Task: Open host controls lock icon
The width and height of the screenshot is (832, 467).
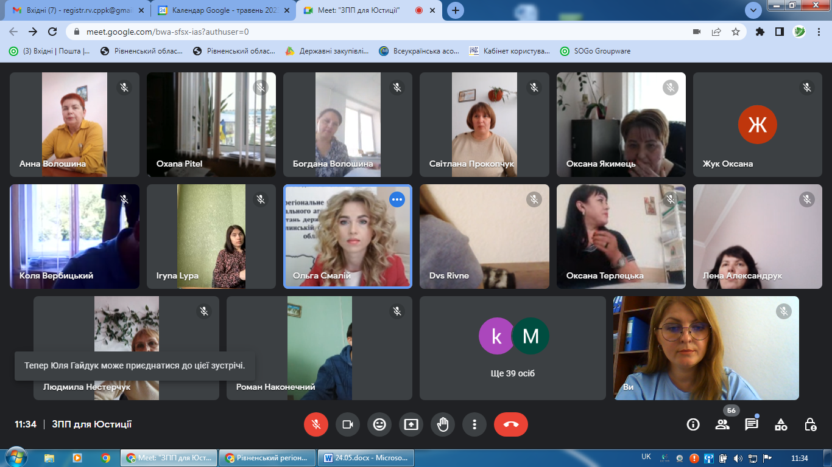Action: (810, 424)
